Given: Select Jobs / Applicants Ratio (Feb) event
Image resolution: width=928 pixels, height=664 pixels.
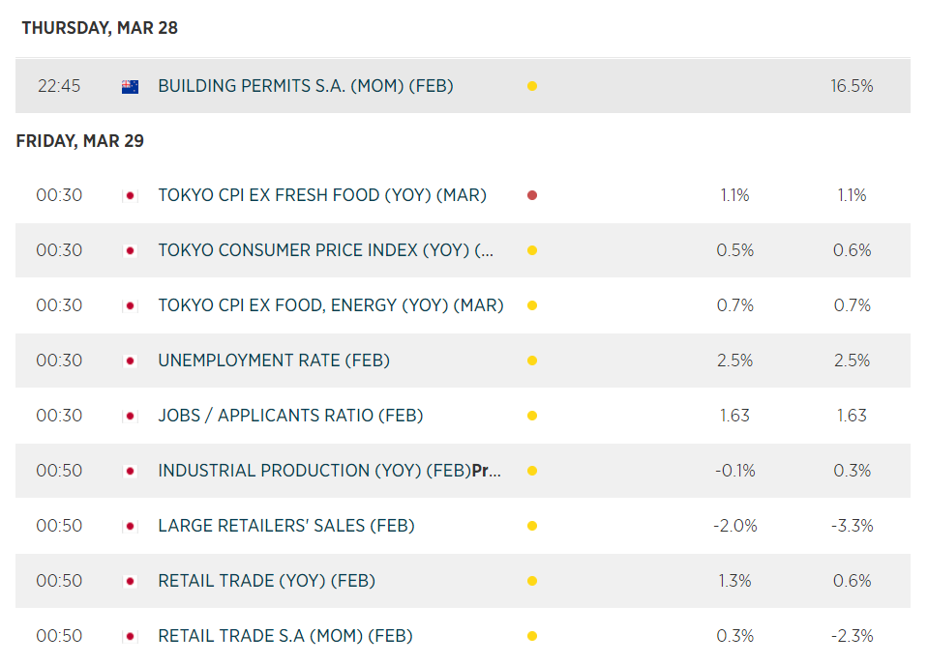Looking at the screenshot, I should tap(290, 416).
